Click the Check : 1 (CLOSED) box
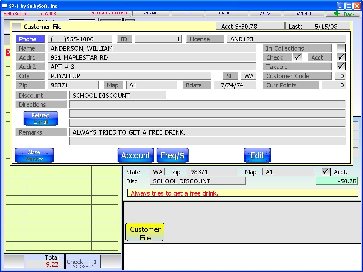 tap(82, 261)
